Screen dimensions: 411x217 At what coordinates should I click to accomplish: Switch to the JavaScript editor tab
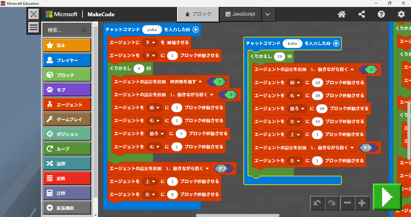click(x=240, y=14)
